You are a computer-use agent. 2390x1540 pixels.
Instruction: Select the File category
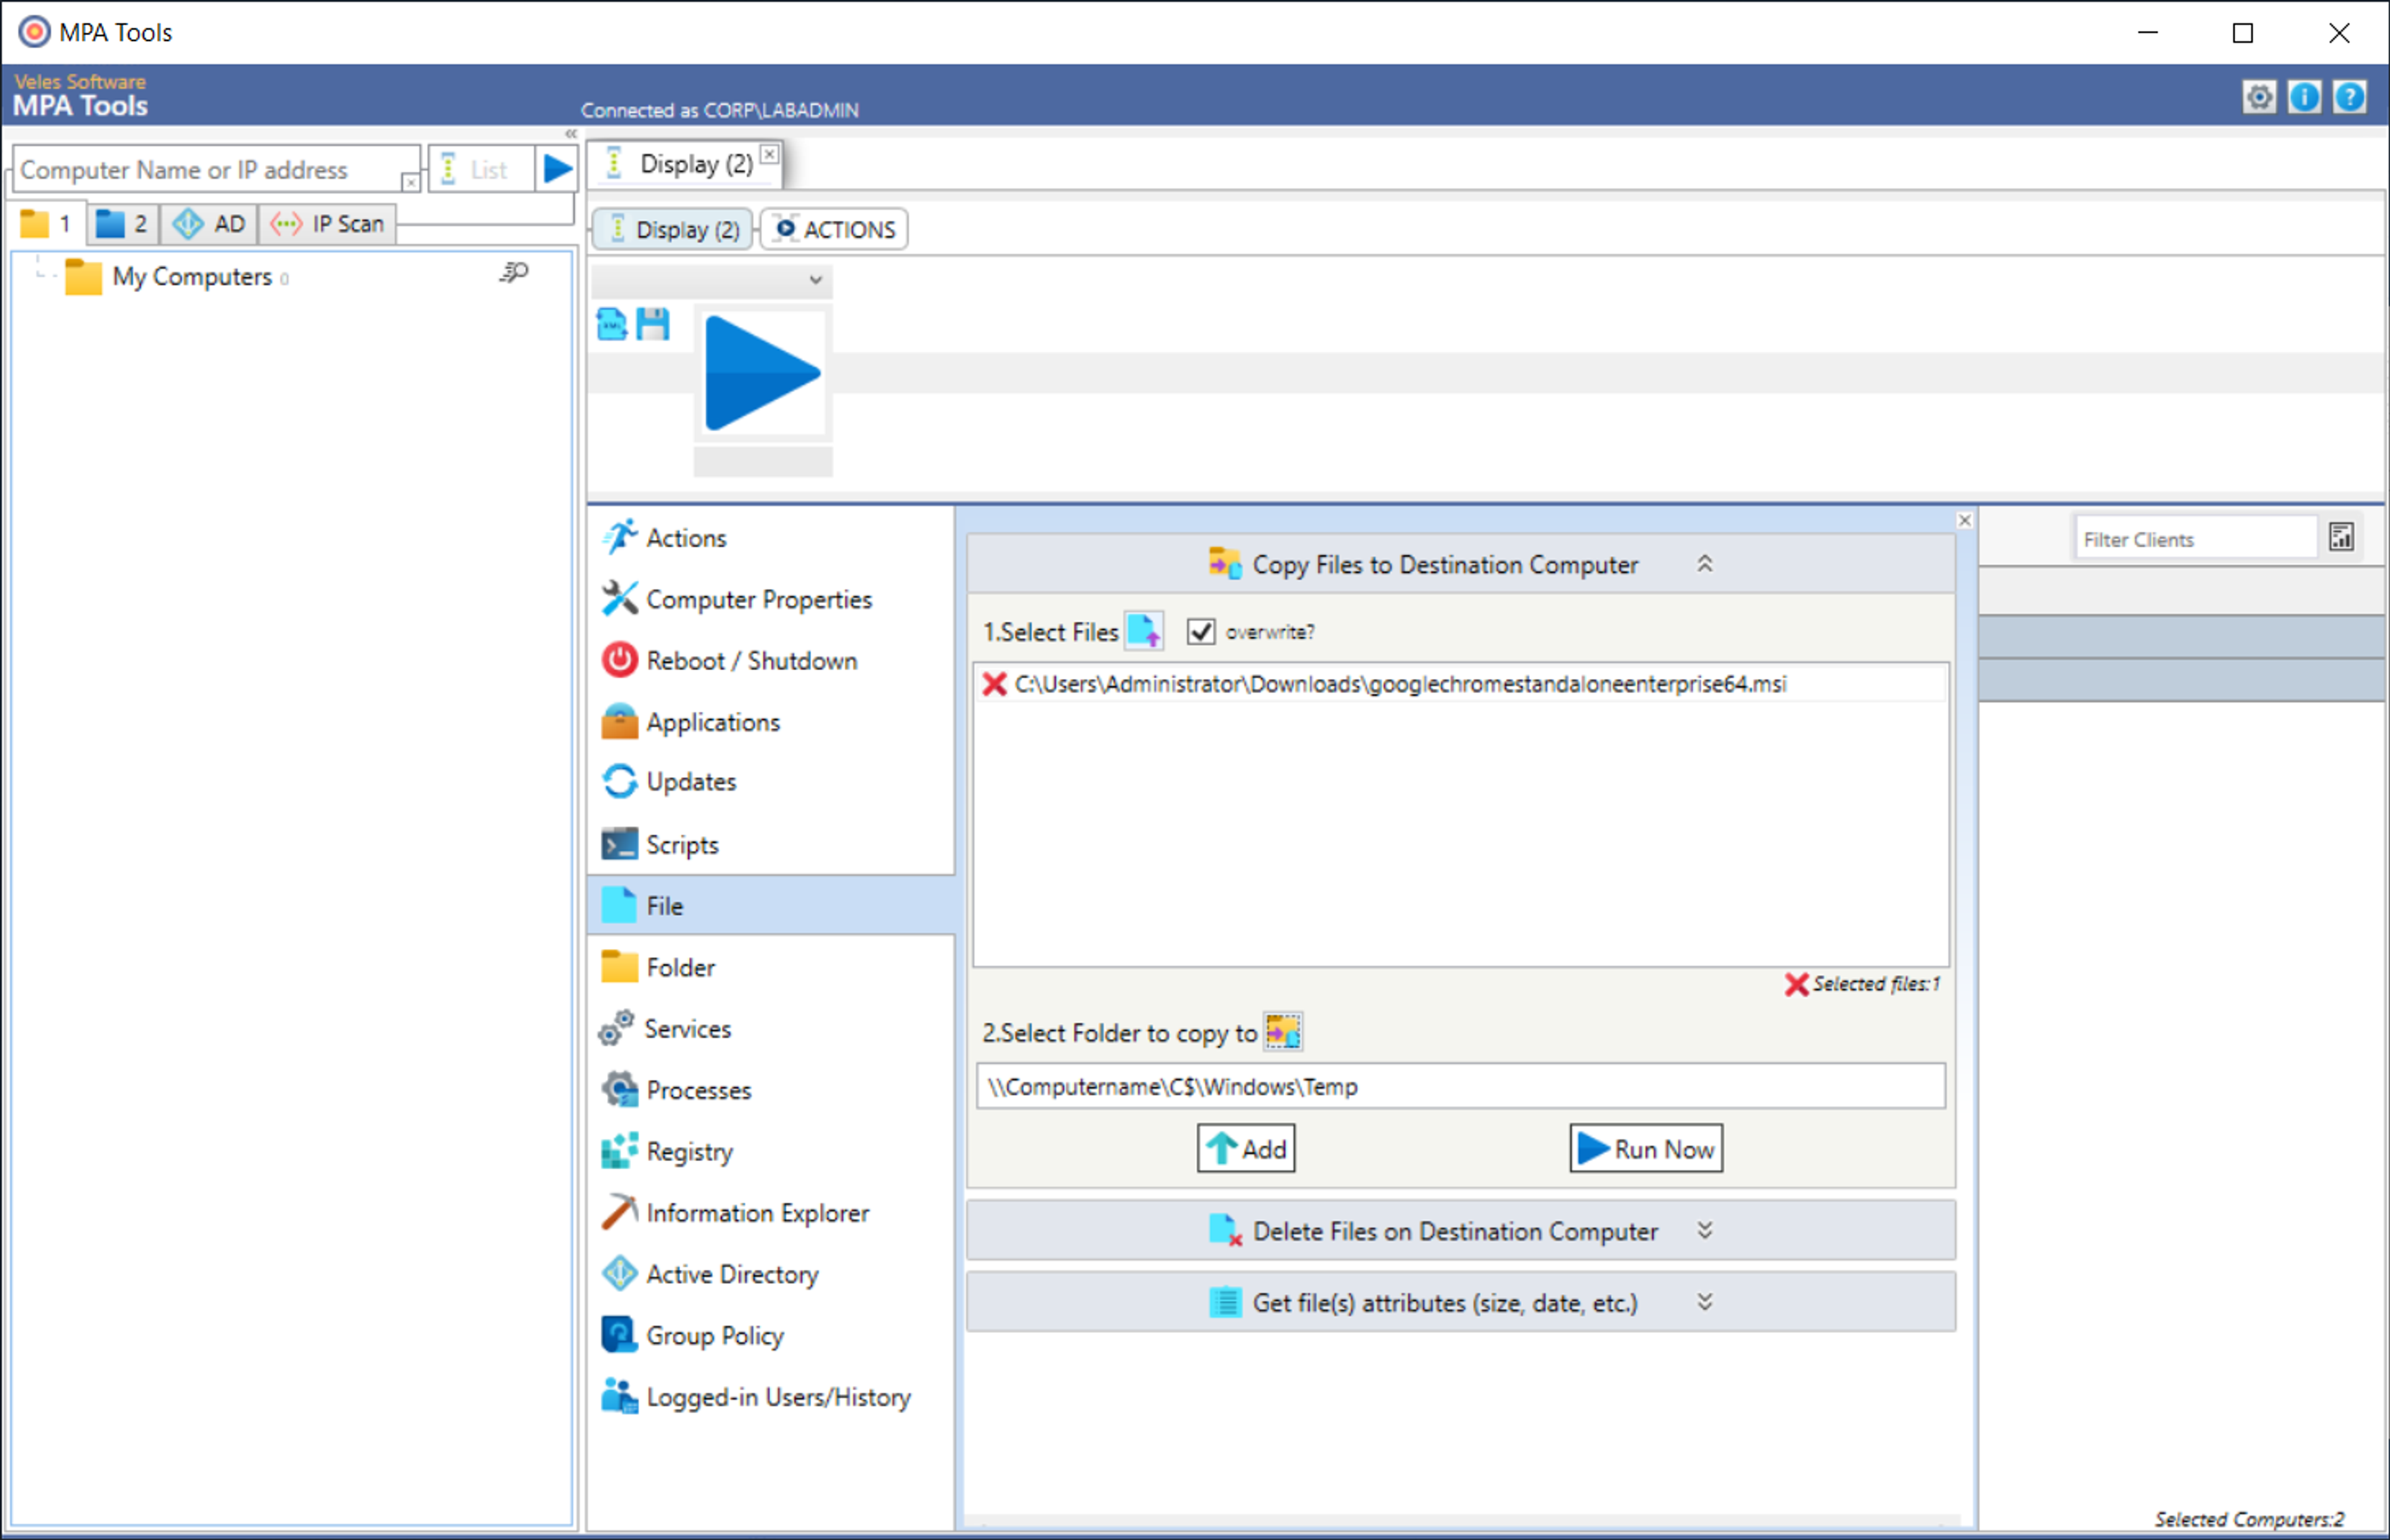771,906
